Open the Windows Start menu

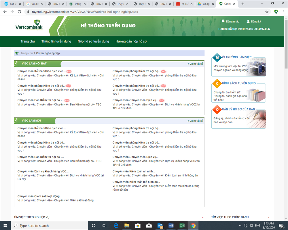coord(5,226)
